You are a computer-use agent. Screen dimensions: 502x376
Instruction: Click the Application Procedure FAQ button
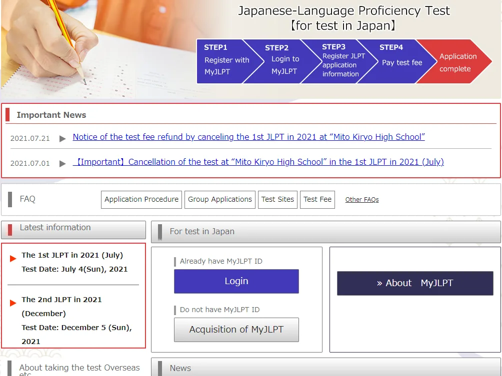(x=141, y=200)
